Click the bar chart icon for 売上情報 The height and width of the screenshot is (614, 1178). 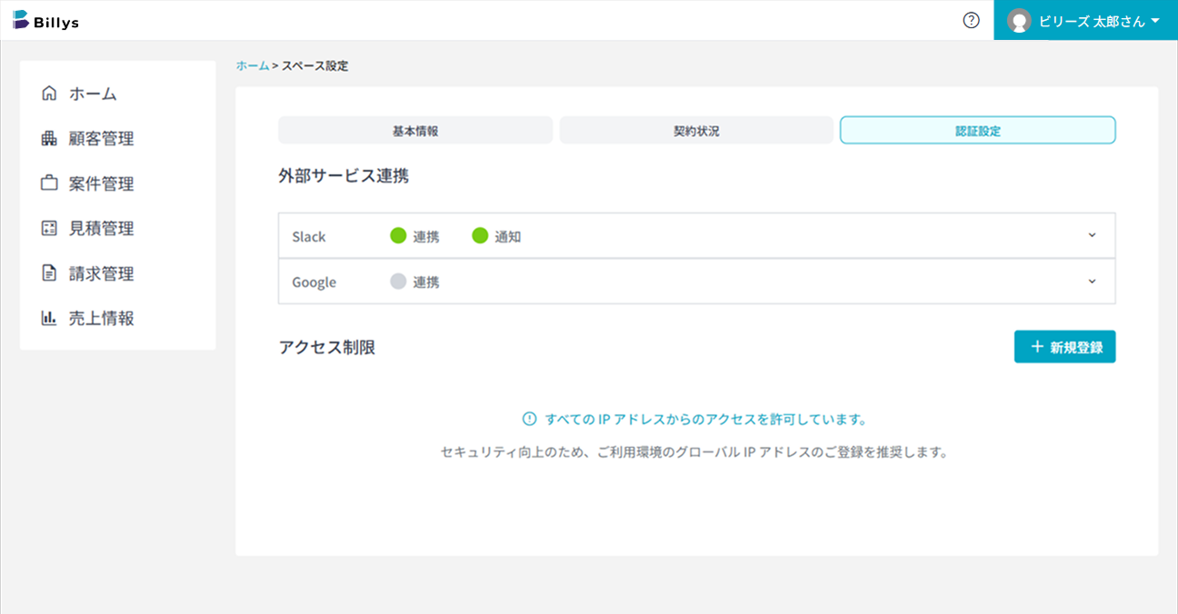(49, 318)
